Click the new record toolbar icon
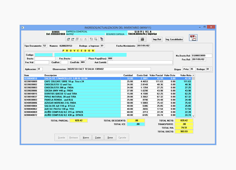 [x=68, y=39]
